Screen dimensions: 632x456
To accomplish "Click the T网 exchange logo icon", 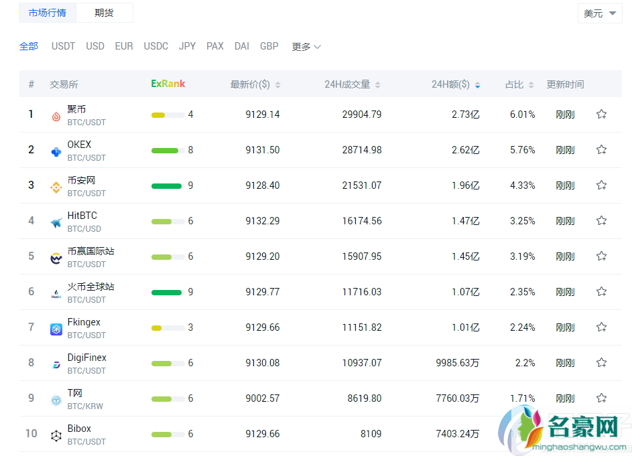I will (x=56, y=400).
